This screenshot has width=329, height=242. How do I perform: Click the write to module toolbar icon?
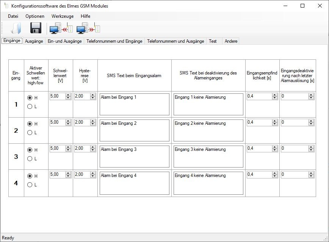pos(88,28)
